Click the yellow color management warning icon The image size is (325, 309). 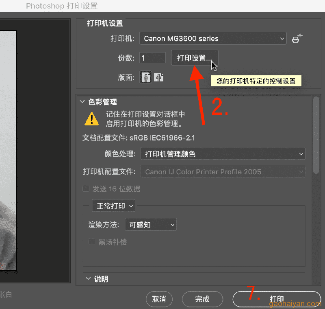92,119
